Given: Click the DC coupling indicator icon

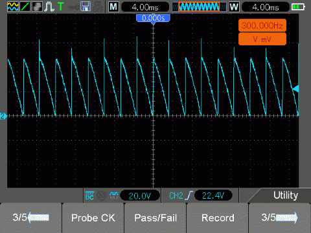Looking at the screenshot, I should click(89, 195).
